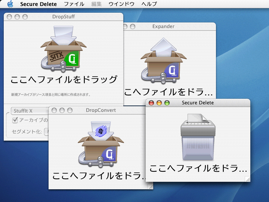Image resolution: width=269 pixels, height=202 pixels.
Task: Open the 編集 menu
Action: point(96,4)
